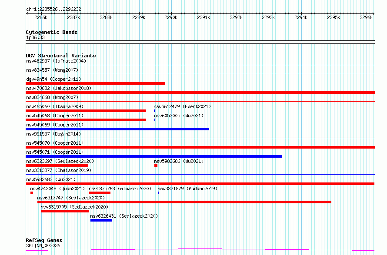Click the red bar under dgv49n54
Image resolution: width=387 pixels, height=255 pixels.
95,83
